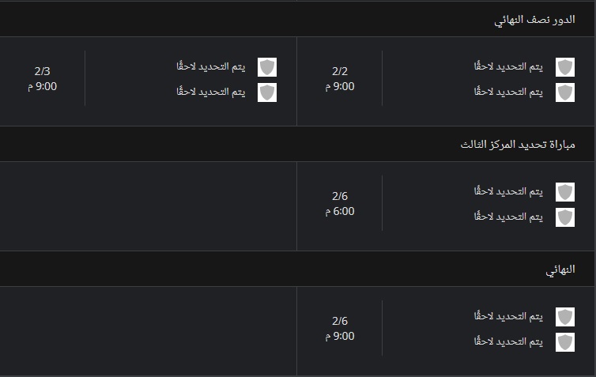Click first team shield in 2/2 semi-final

pyautogui.click(x=565, y=67)
